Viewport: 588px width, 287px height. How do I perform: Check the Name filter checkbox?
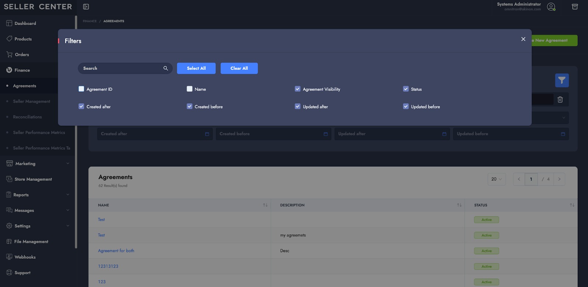click(190, 89)
